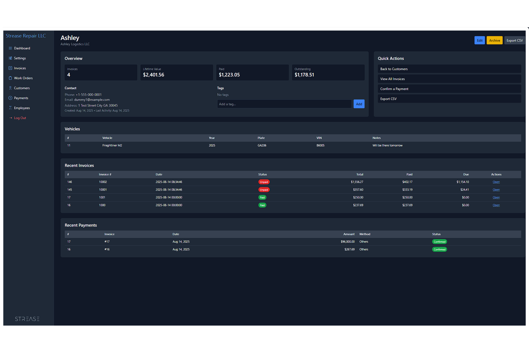Click the Settings sliders icon

tap(10, 58)
